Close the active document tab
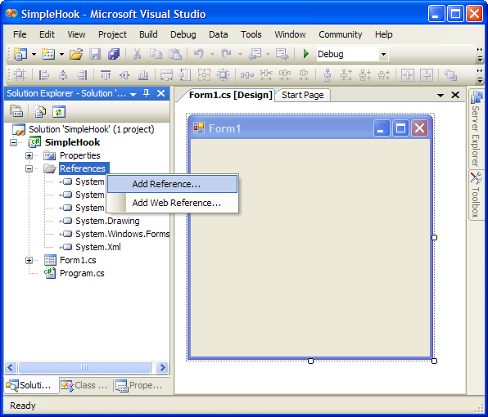Screen dimensions: 488x417 click(x=455, y=95)
